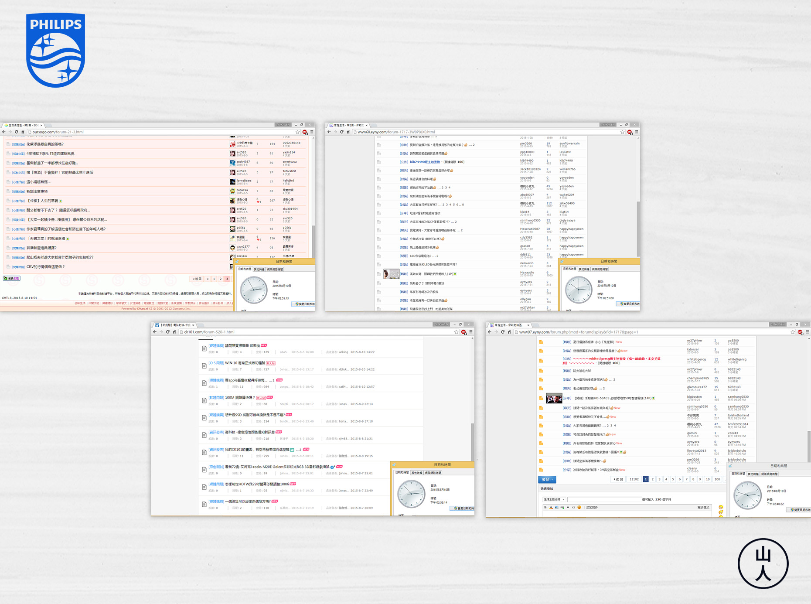The width and height of the screenshot is (811, 604).
Task: Click the 發表主題 post button on oursogo
Action: 12,278
